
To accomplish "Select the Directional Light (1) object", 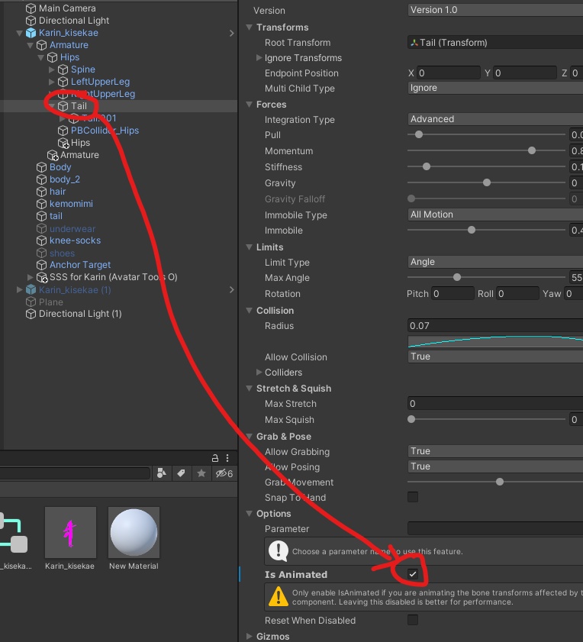I will (x=80, y=314).
